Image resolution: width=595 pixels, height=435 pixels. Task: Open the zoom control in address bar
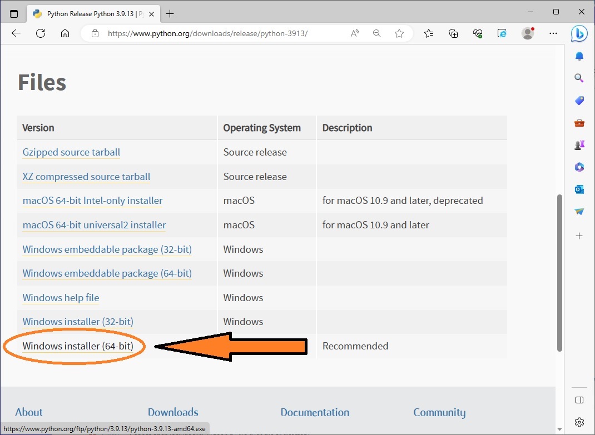pos(377,33)
